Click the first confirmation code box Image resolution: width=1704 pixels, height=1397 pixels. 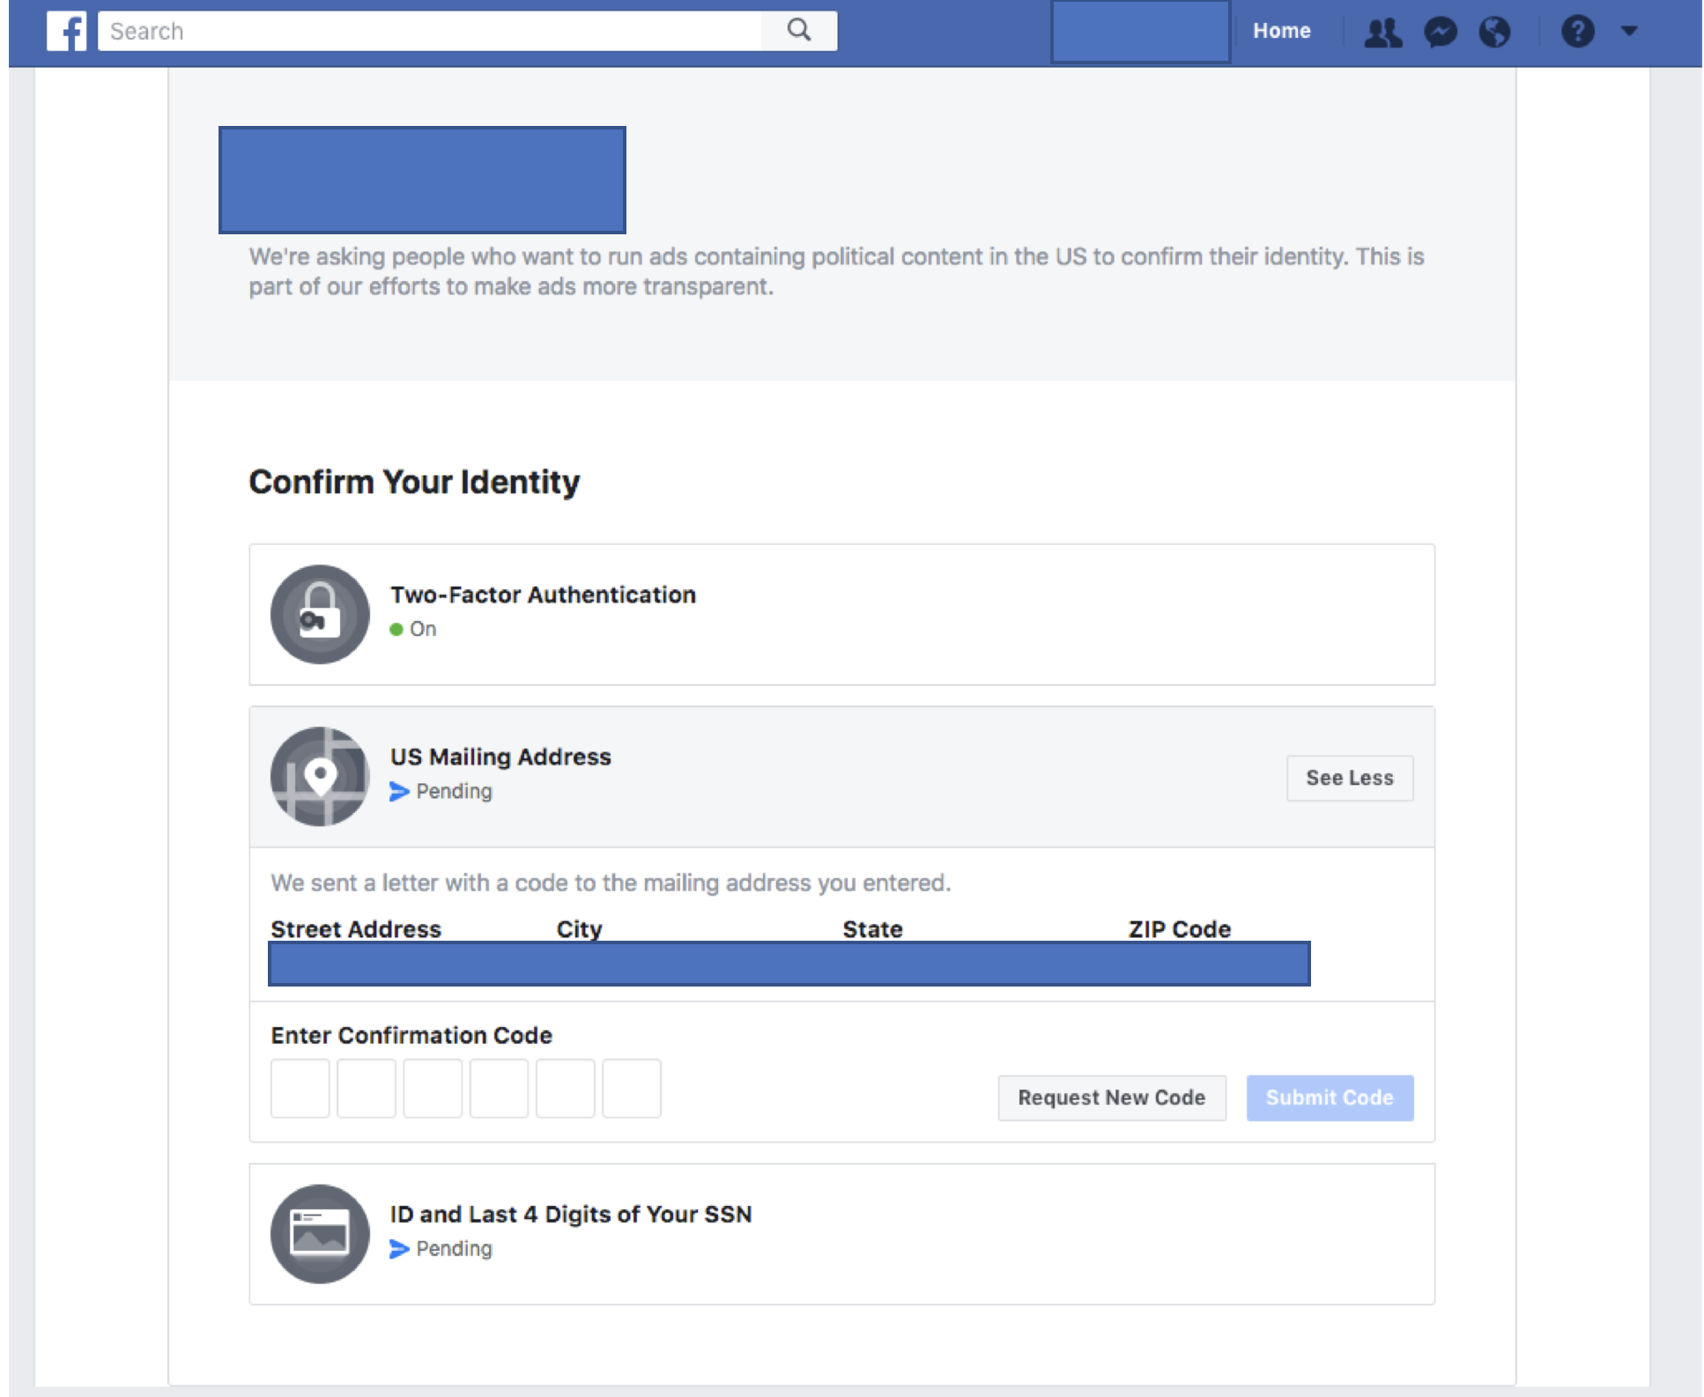(300, 1089)
